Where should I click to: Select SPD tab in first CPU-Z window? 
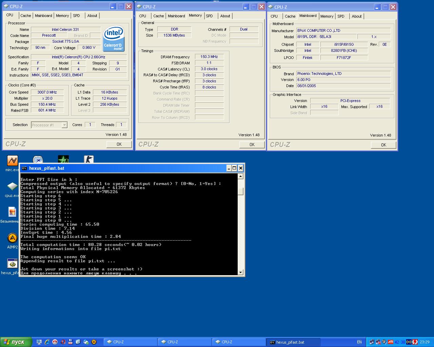(x=77, y=16)
